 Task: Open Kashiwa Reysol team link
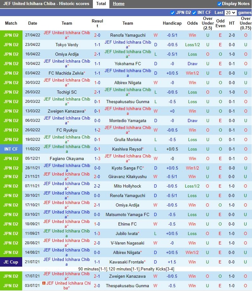click(x=127, y=149)
